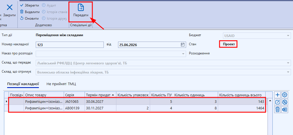Click the table's scroll-up arrow

pos(270,101)
